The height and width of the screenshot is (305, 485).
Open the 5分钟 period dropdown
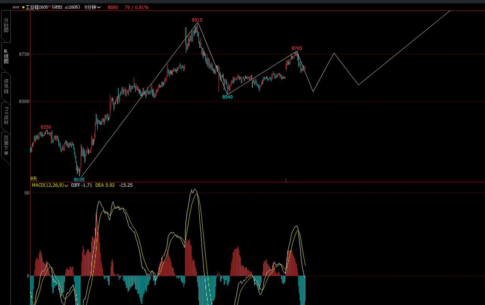(92, 7)
